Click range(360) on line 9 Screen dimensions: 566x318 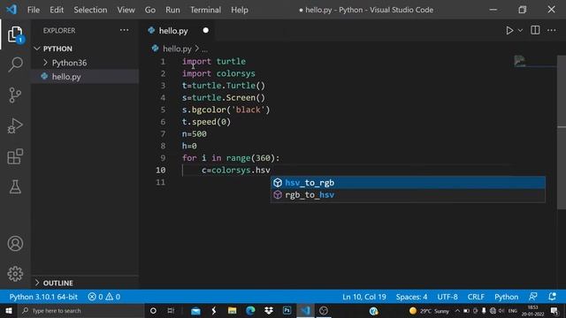pos(250,158)
